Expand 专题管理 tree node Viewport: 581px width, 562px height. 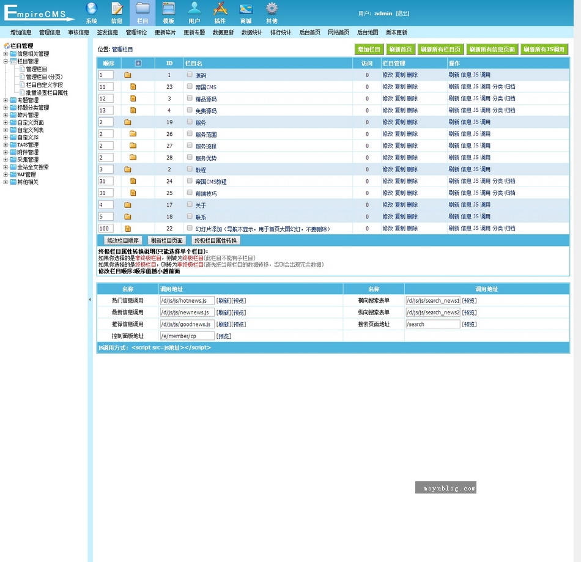pyautogui.click(x=6, y=100)
